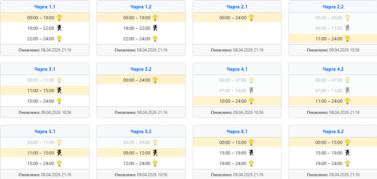Click the light bulb beside 10:00 – 24:00 in Черга 4.1
The image size is (377, 179).
click(x=251, y=101)
